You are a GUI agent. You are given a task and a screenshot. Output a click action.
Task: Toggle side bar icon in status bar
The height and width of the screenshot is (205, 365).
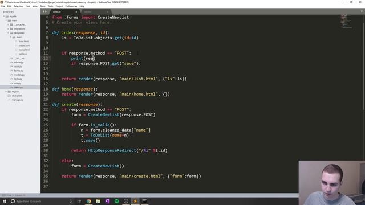3,195
